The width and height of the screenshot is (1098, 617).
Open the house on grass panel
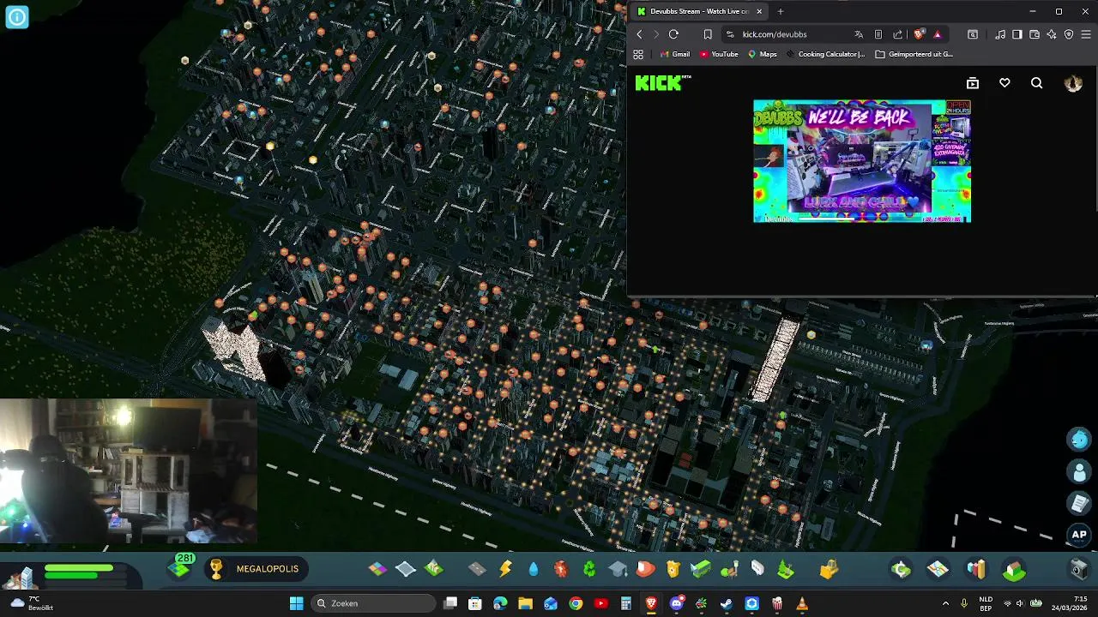(1014, 569)
